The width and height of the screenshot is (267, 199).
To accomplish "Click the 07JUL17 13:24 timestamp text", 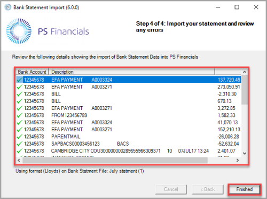I will point(193,151).
